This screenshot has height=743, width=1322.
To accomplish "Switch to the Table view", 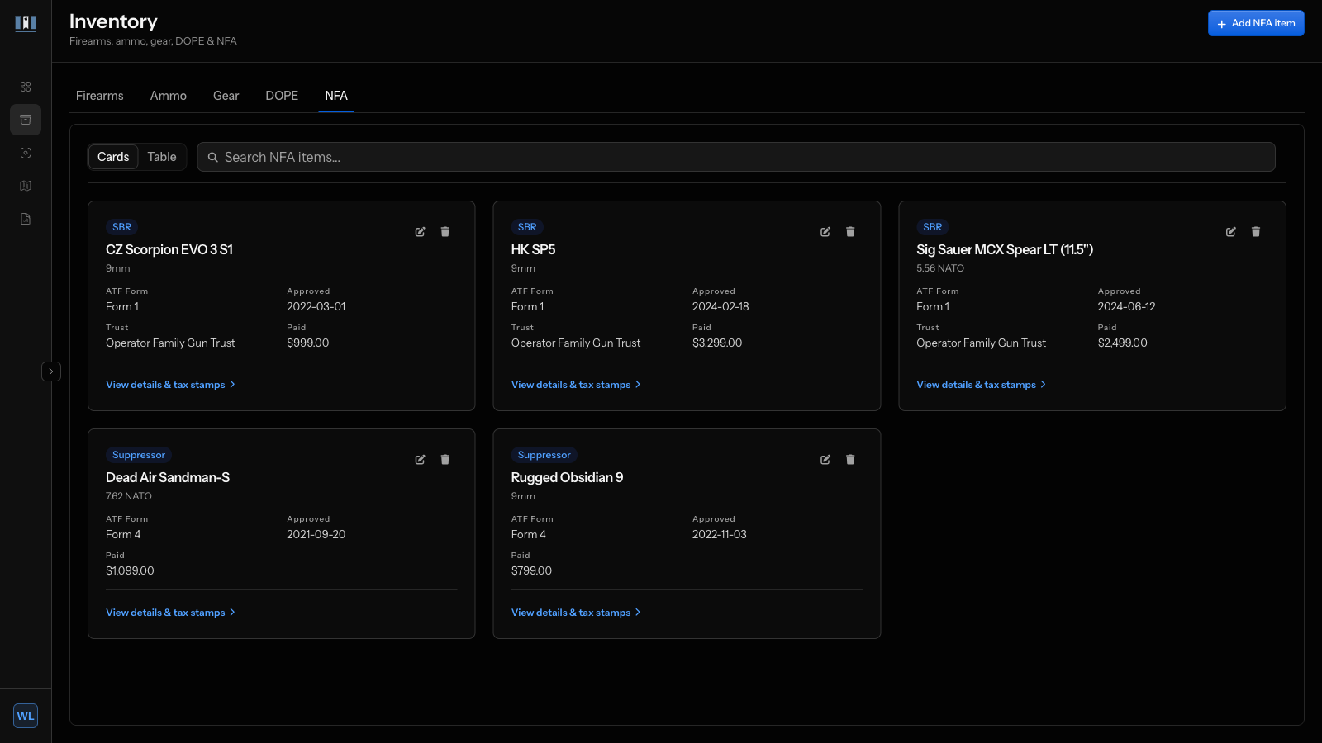I will click(162, 157).
